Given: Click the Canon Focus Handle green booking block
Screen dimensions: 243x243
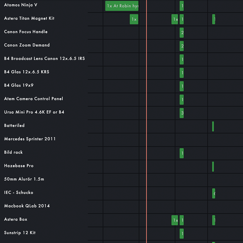Looking at the screenshot, I should [x=182, y=33].
